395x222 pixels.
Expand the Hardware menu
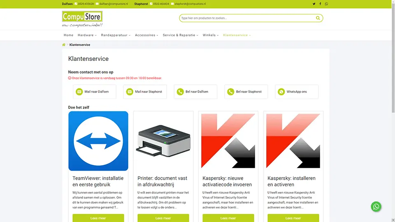pyautogui.click(x=87, y=35)
